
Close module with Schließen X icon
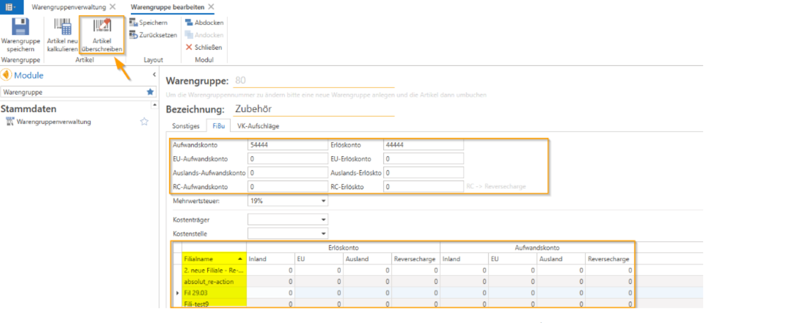(189, 47)
